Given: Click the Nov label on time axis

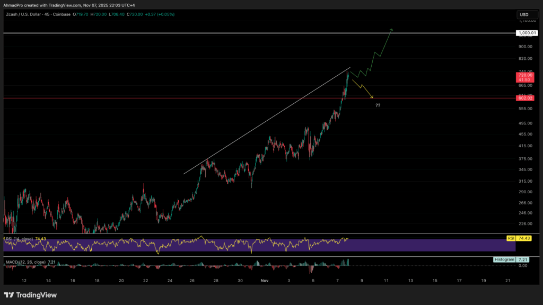Looking at the screenshot, I should click(x=265, y=280).
